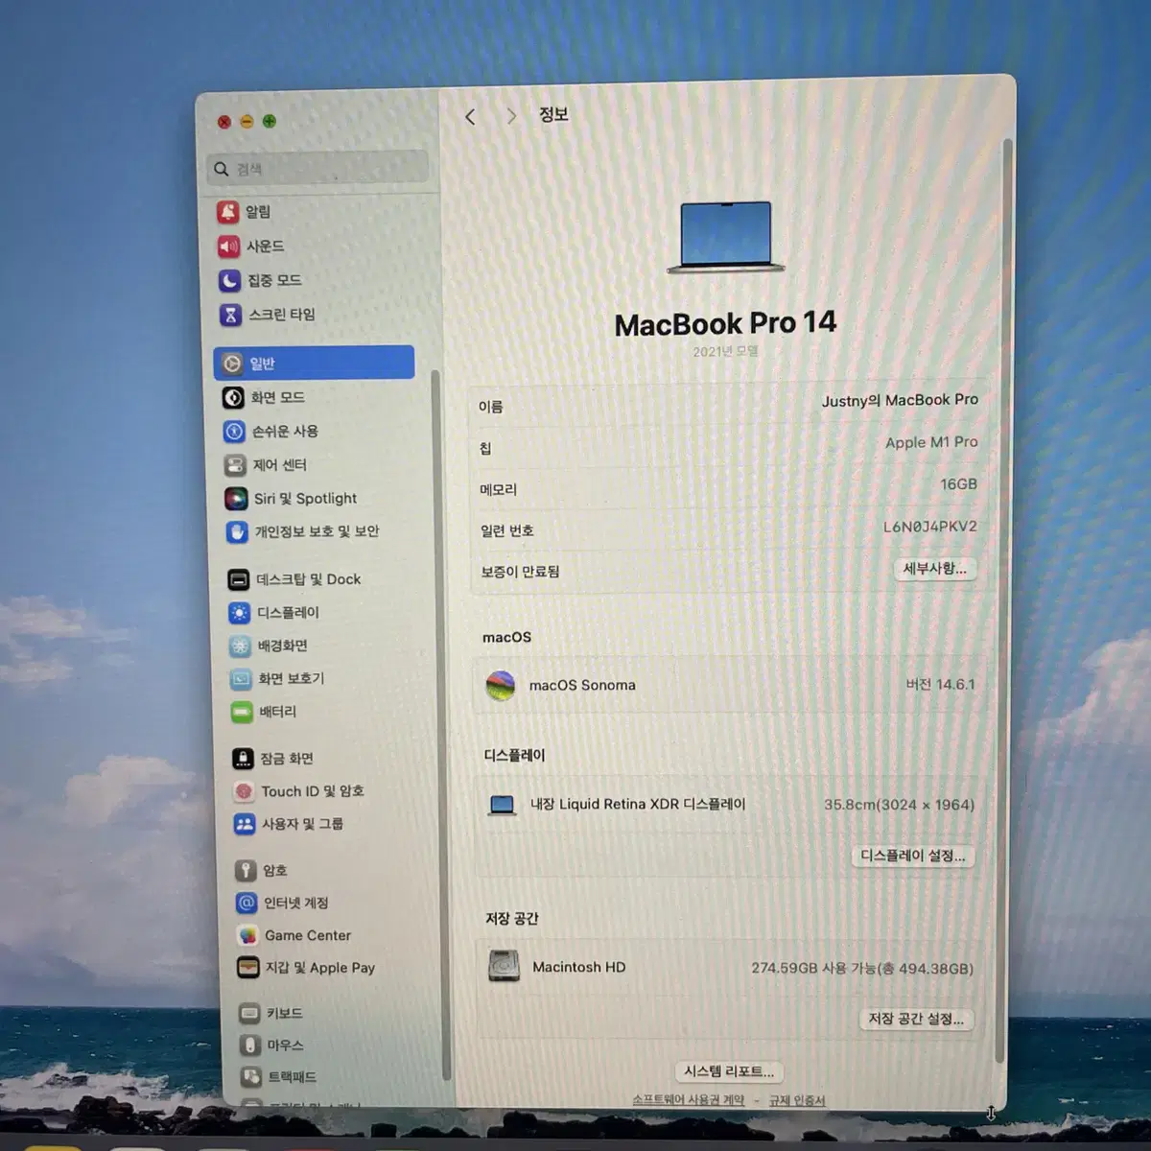
Task: Click the Macintosh HD drive icon
Action: pyautogui.click(x=504, y=966)
